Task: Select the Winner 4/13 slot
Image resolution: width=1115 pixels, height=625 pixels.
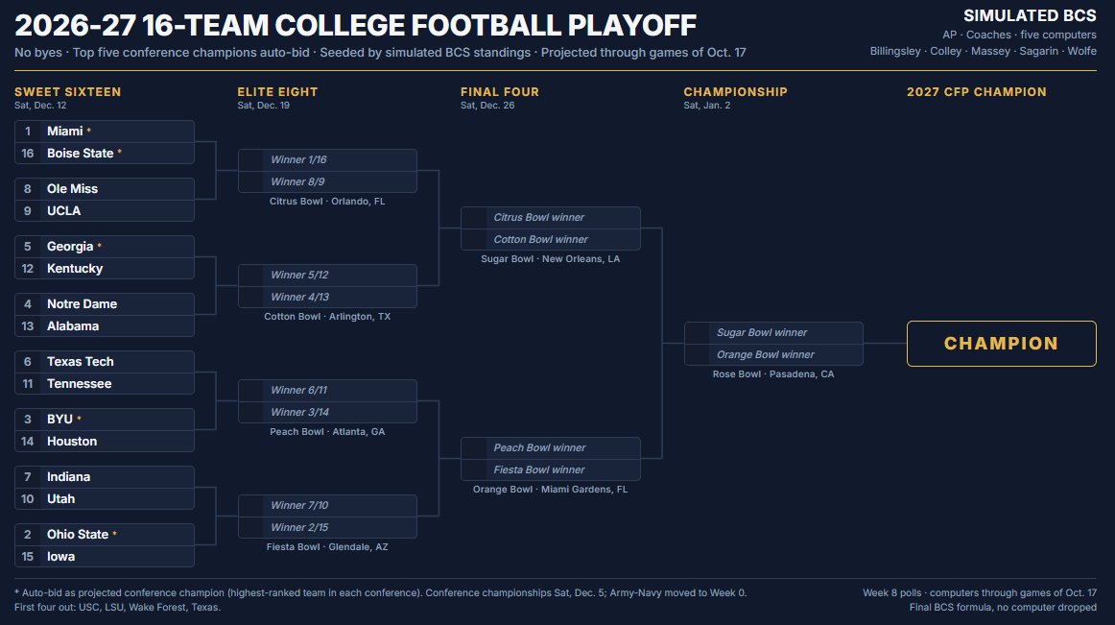Action: coord(328,297)
